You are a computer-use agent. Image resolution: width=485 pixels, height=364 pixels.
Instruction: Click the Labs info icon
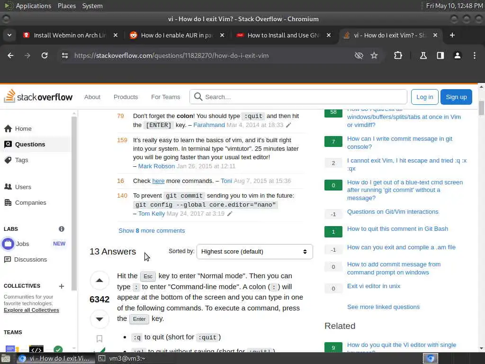pyautogui.click(x=62, y=229)
